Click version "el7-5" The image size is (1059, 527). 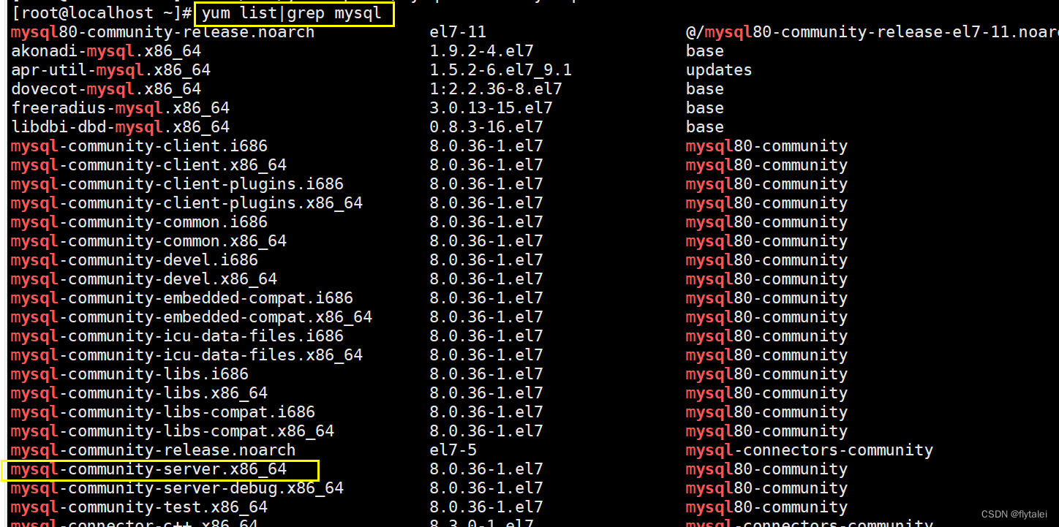point(453,450)
